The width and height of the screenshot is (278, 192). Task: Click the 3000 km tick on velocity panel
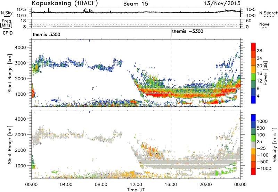point(20,134)
